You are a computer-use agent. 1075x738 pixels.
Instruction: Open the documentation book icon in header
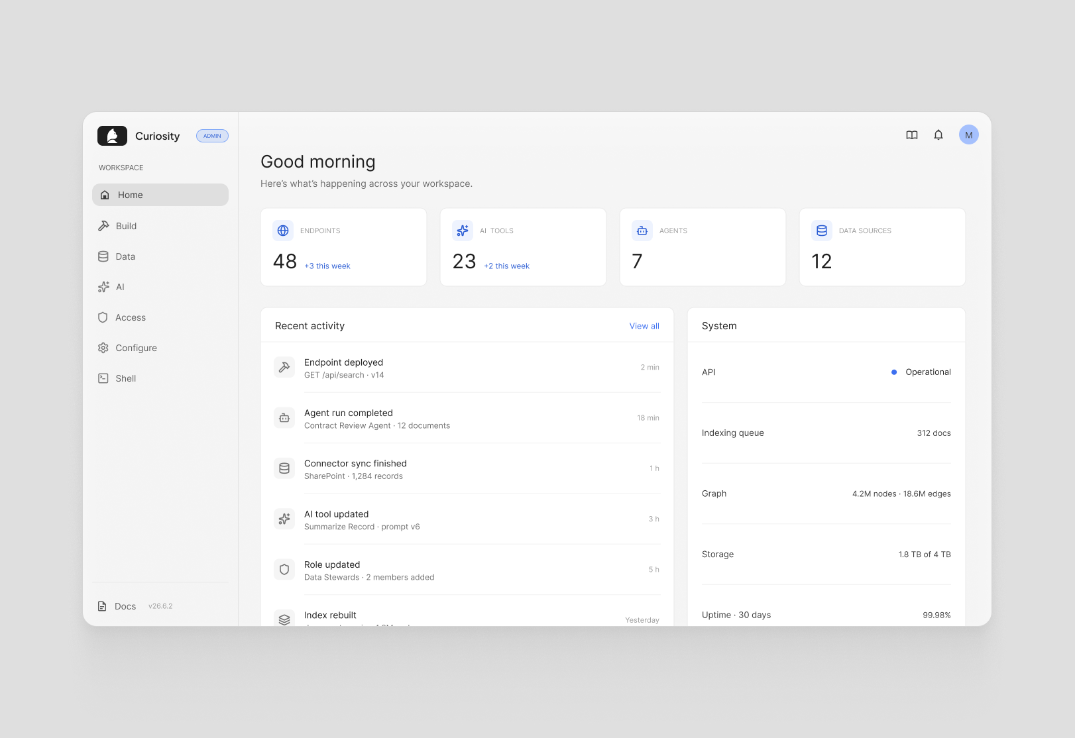pyautogui.click(x=912, y=135)
